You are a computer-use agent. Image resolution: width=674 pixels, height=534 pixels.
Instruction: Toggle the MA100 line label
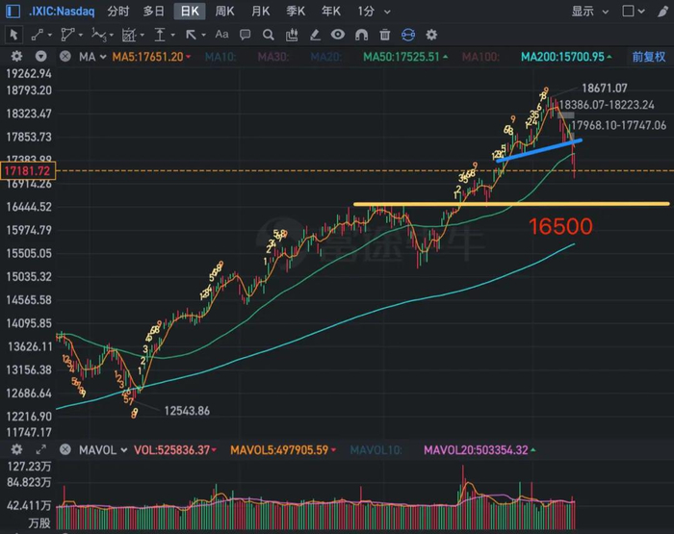point(480,57)
